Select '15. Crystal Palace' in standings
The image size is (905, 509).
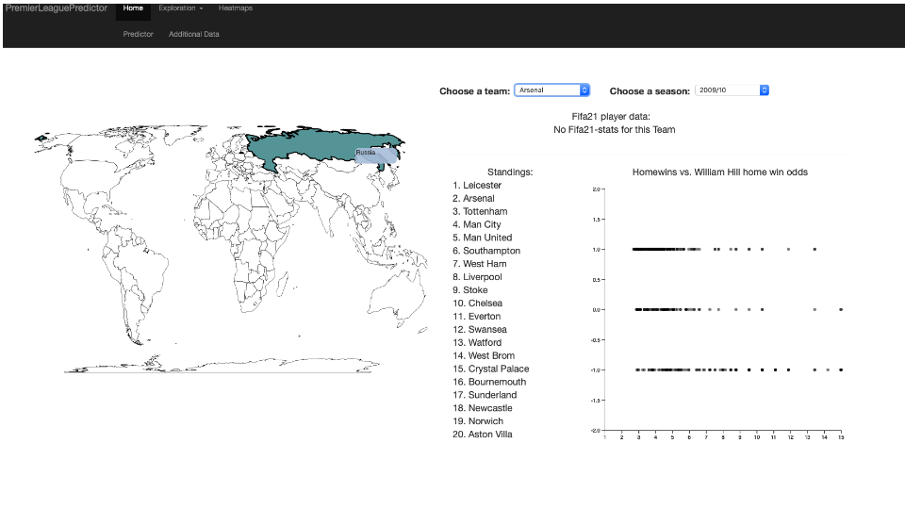(x=490, y=369)
